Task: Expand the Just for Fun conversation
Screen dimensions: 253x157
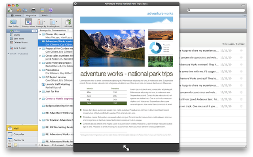Action: [40, 91]
